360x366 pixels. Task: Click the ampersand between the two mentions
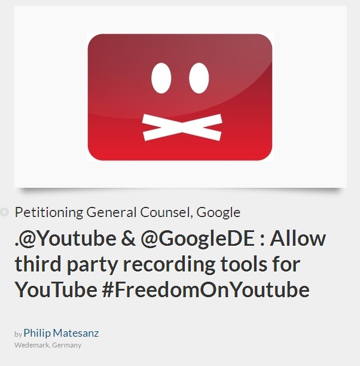129,239
